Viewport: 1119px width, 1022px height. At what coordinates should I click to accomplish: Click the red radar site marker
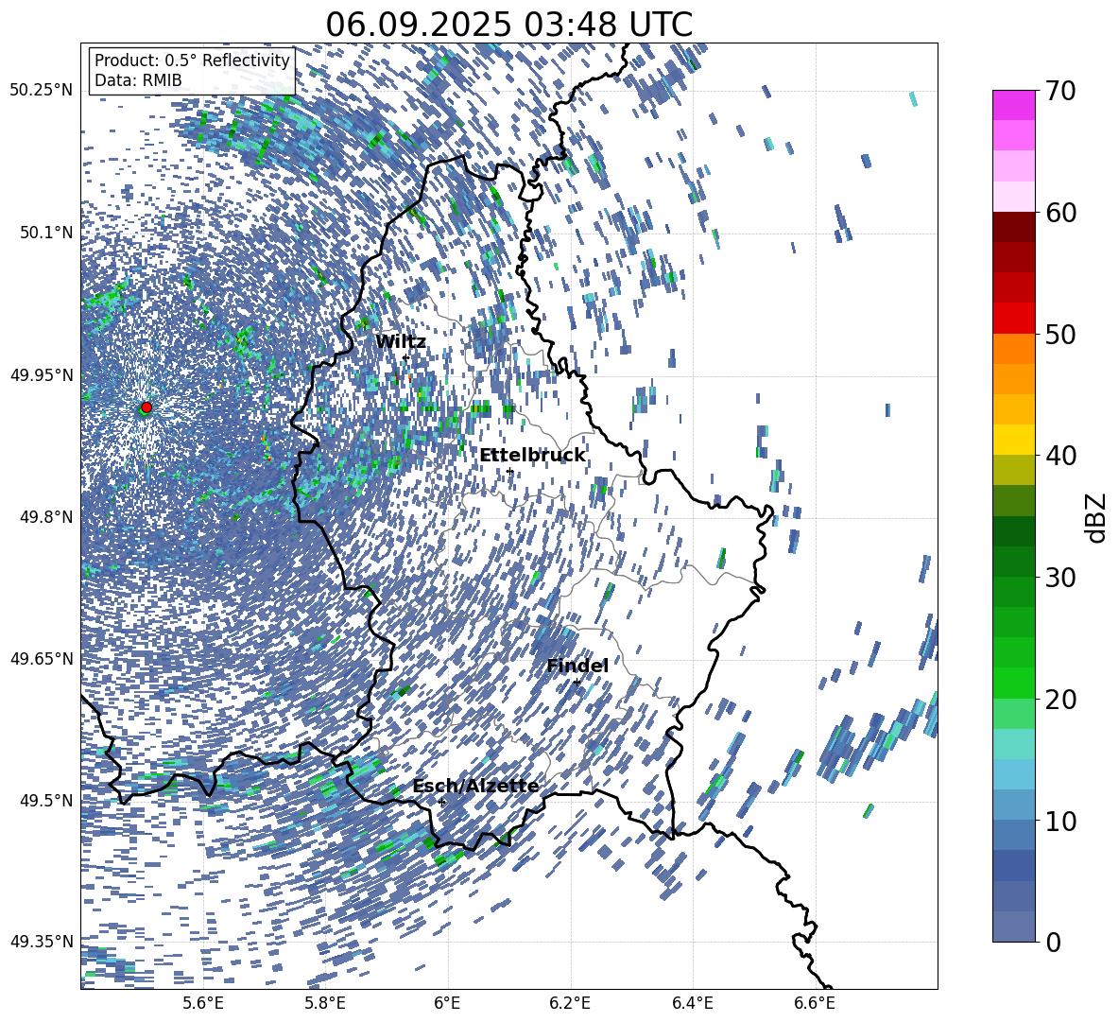pyautogui.click(x=146, y=407)
